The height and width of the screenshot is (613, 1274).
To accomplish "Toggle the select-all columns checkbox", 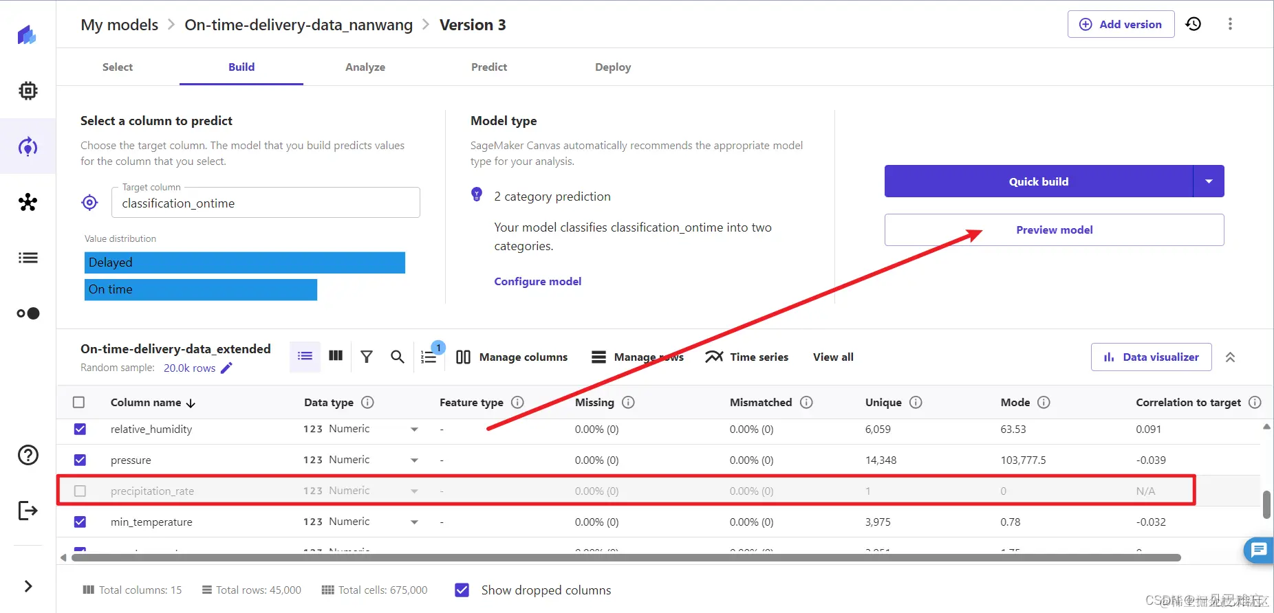I will click(79, 402).
